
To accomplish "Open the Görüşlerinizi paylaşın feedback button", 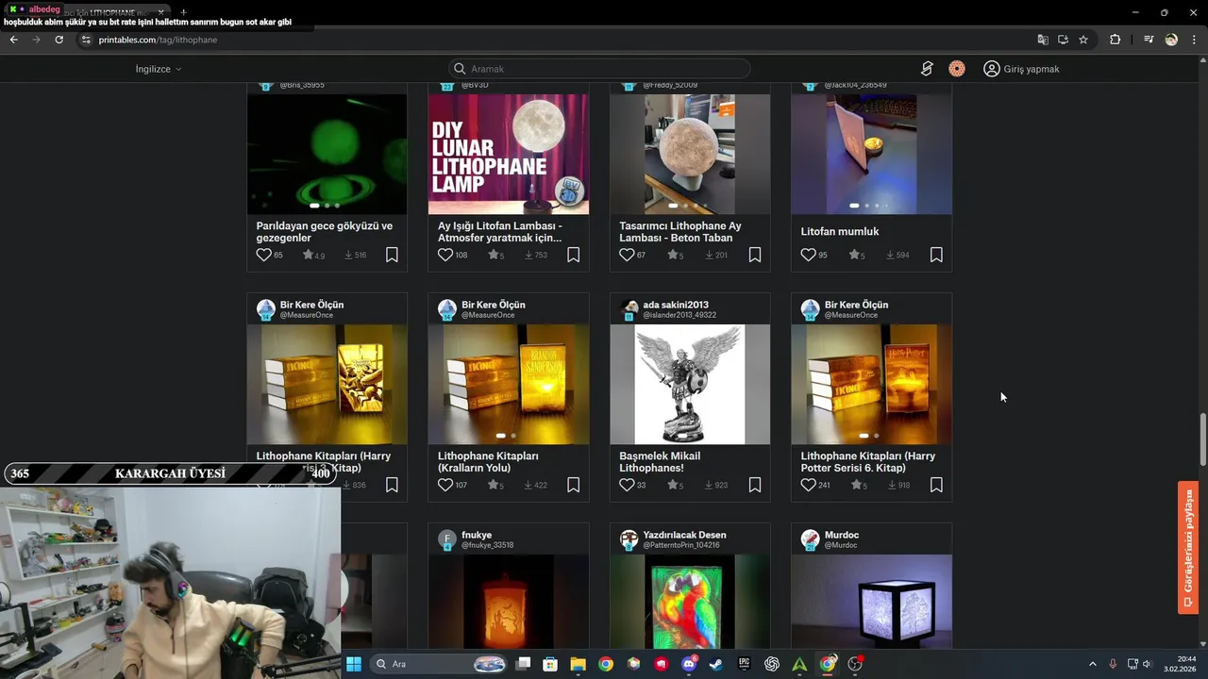I will click(1188, 548).
